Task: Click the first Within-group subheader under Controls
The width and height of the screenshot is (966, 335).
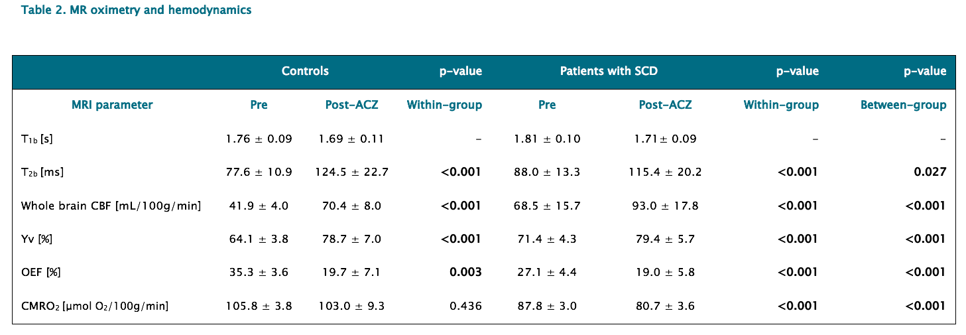Action: point(444,105)
